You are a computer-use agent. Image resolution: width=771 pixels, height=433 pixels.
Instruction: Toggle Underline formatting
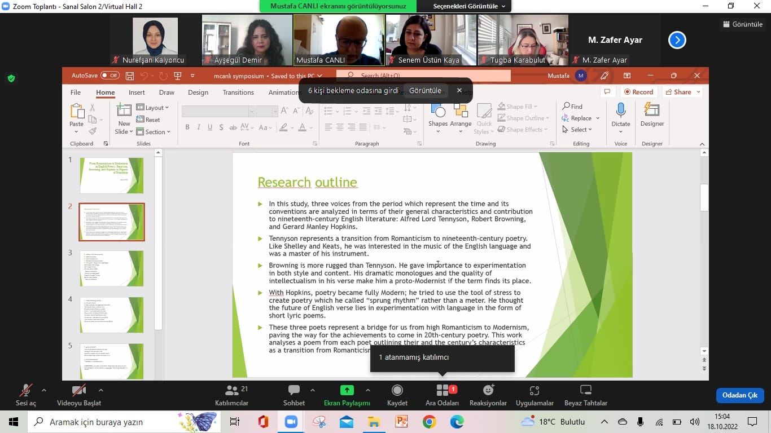pos(211,127)
